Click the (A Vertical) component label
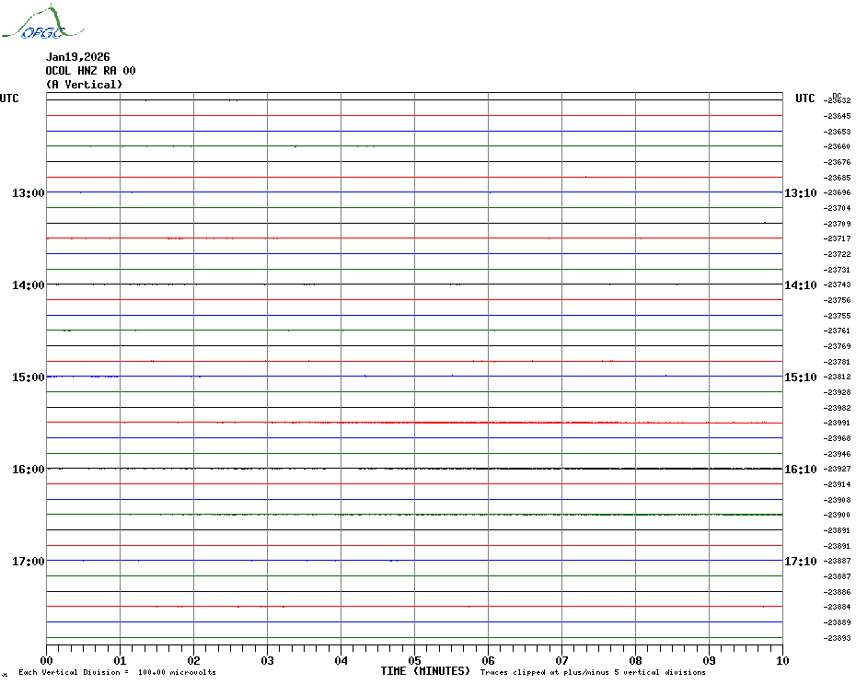Screen dimensions: 856x685 [x=84, y=85]
